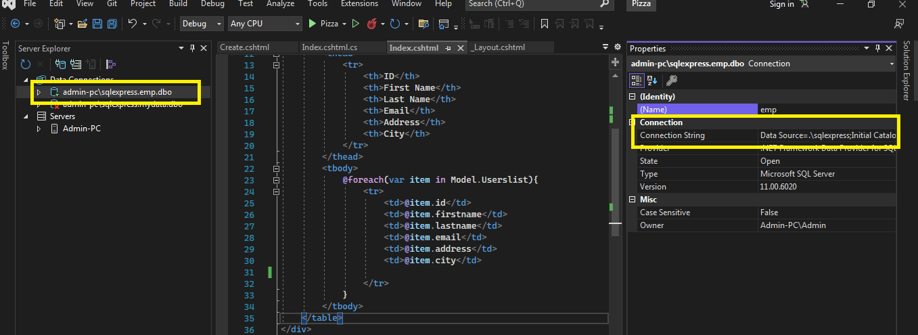Screen dimensions: 918x335
Task: Close the Server Explorer panel
Action: point(204,49)
